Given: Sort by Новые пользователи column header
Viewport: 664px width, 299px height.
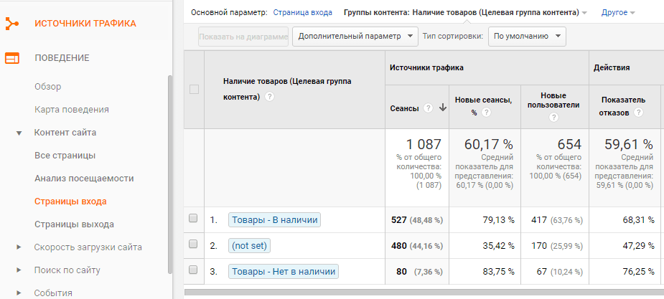Looking at the screenshot, I should click(553, 100).
